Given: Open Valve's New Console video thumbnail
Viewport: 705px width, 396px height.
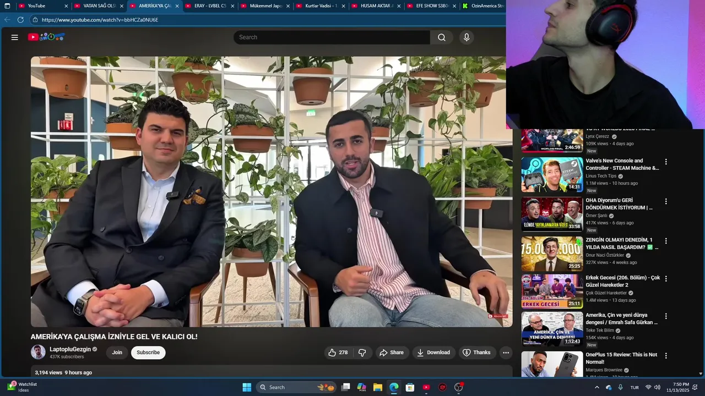Looking at the screenshot, I should (552, 174).
